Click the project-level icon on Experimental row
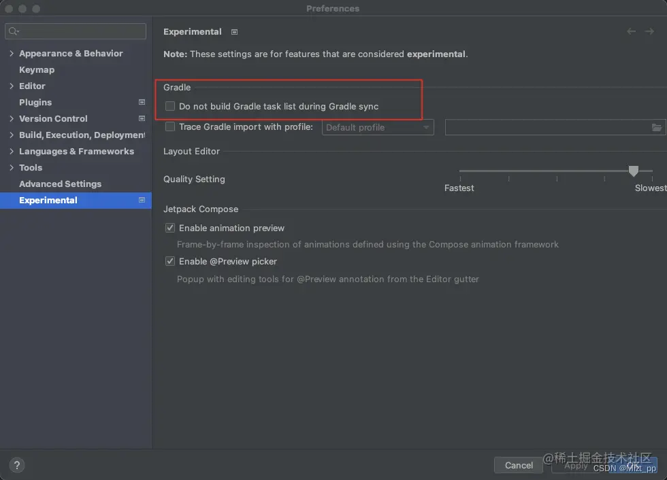 (142, 200)
